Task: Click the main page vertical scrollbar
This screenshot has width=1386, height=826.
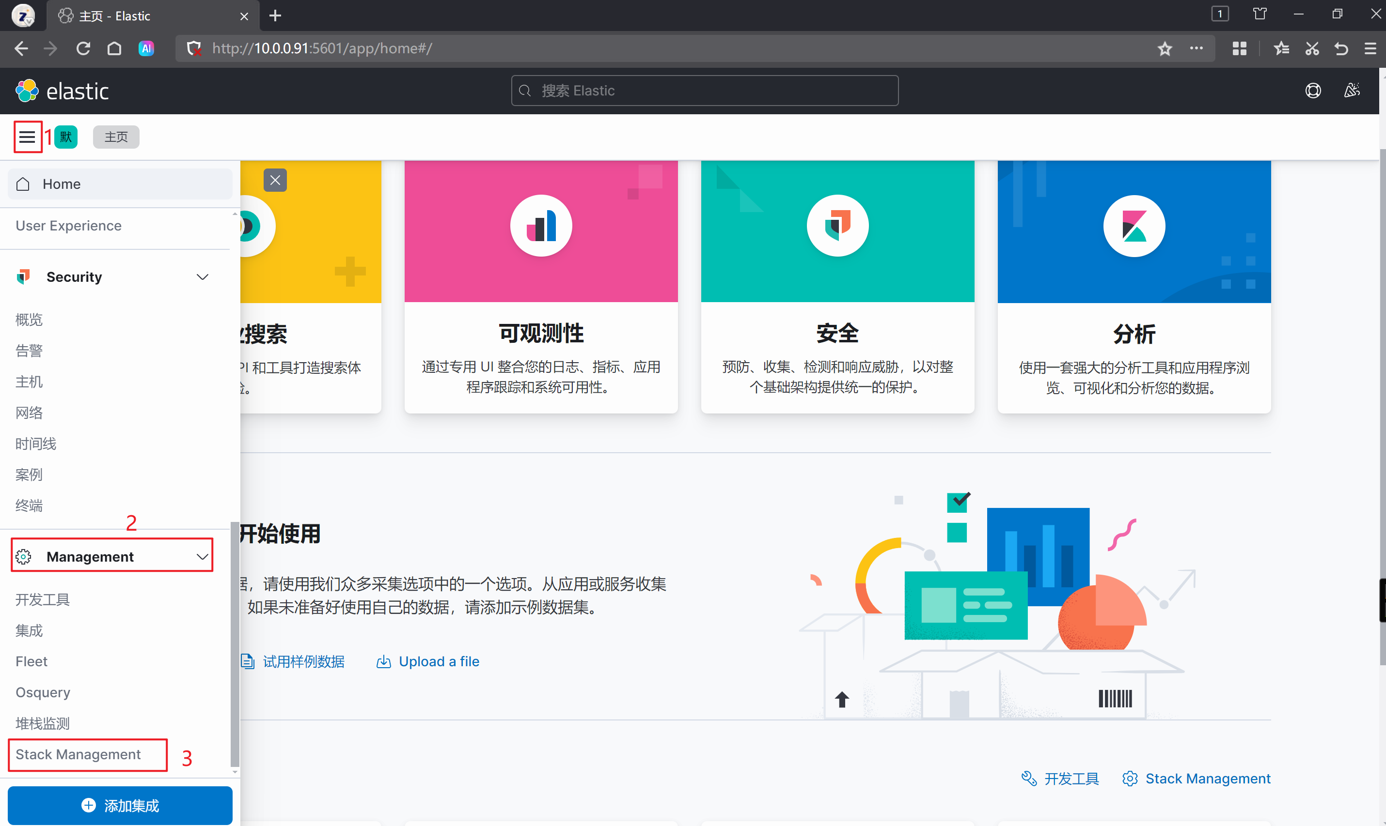Action: pyautogui.click(x=1382, y=406)
